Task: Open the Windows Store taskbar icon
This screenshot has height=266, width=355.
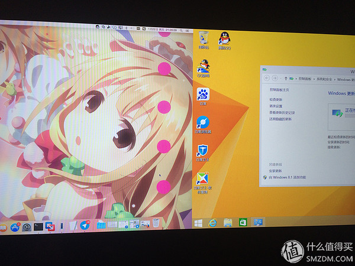Action: [243, 223]
